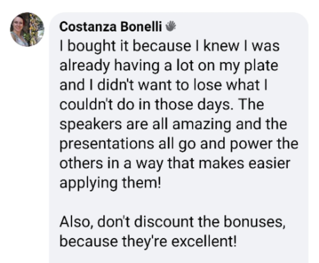Click the blank gap between the comment paragraphs
Image resolution: width=319 pixels, height=263 pixels.
pos(177,202)
